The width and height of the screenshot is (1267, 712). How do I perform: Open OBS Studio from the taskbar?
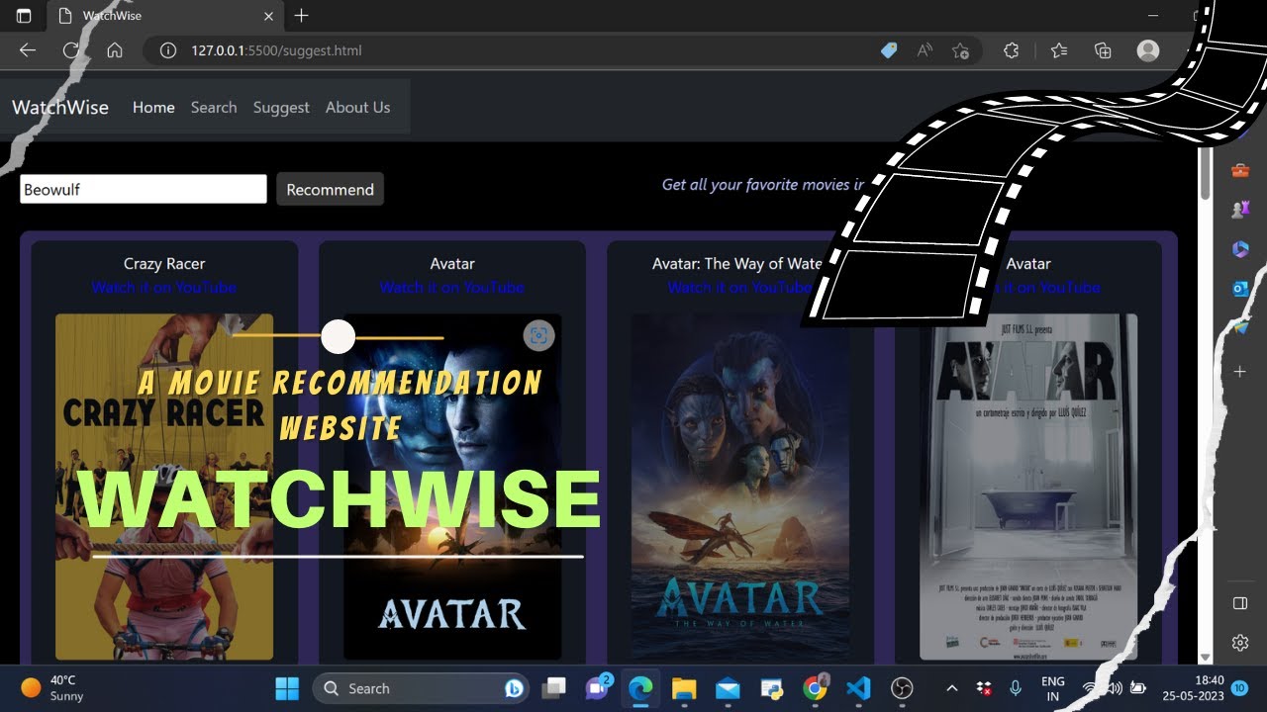pos(902,688)
